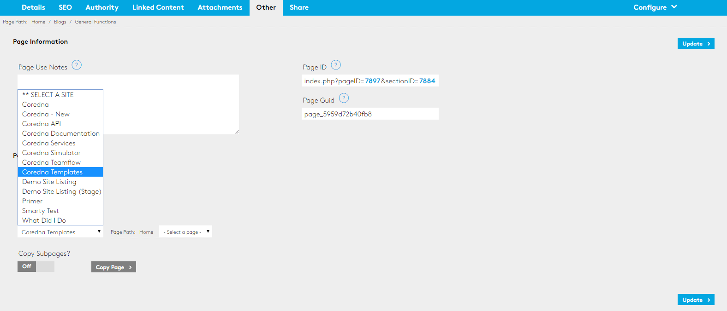Choose 'Smarty Test' from site list
Screen dimensions: 727x311
pyautogui.click(x=60, y=211)
